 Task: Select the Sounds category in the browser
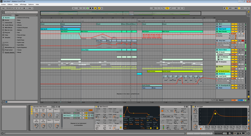(8, 18)
